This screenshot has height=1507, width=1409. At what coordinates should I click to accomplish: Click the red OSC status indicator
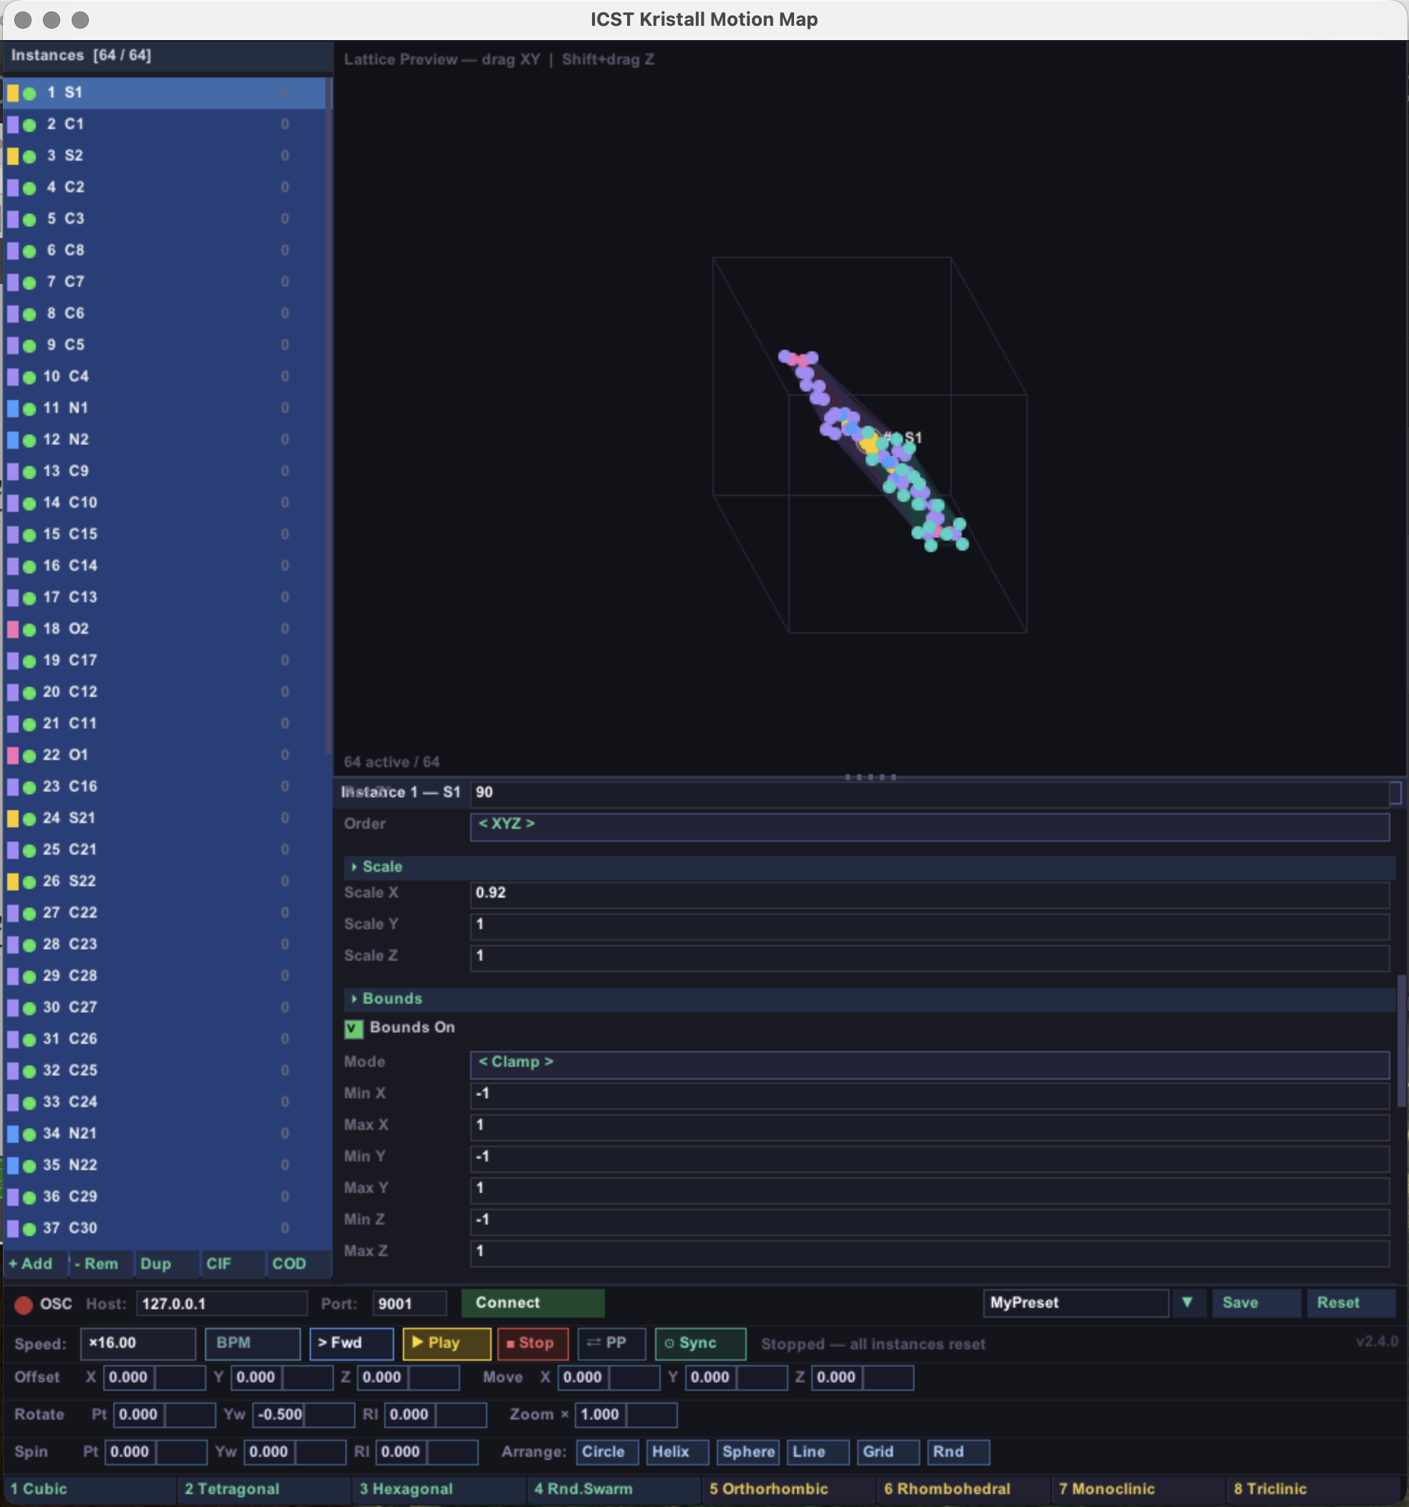(24, 1305)
